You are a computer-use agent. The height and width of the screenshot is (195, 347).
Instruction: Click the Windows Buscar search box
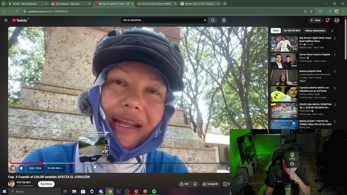[35, 191]
